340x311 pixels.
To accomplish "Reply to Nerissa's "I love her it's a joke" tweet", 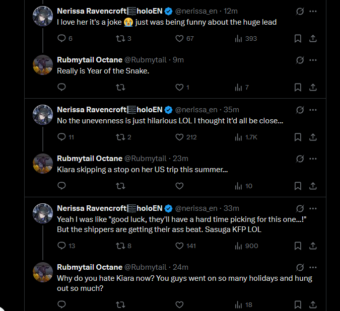I will click(62, 38).
